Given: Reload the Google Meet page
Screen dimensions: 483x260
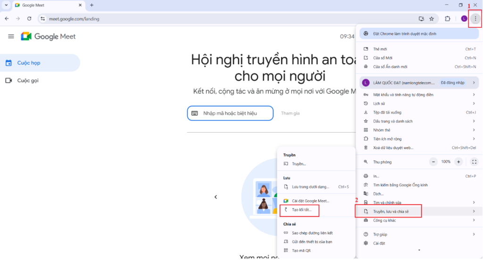Looking at the screenshot, I should 29,19.
